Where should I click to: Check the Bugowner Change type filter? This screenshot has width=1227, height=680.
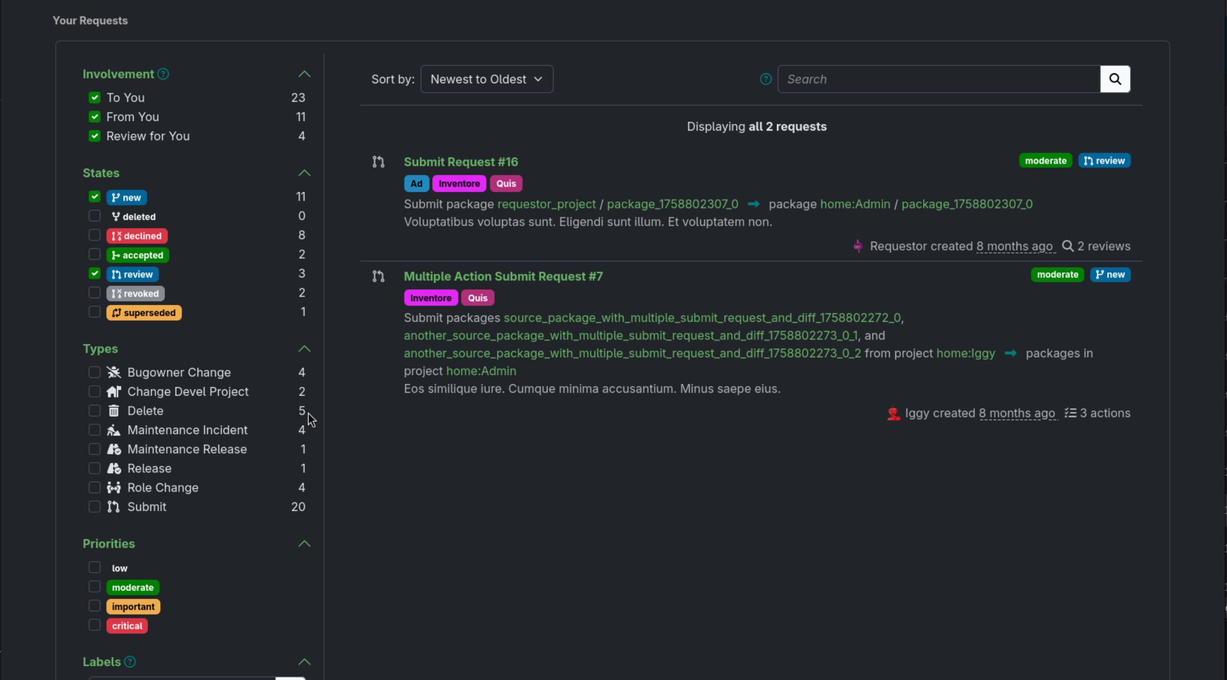[95, 372]
